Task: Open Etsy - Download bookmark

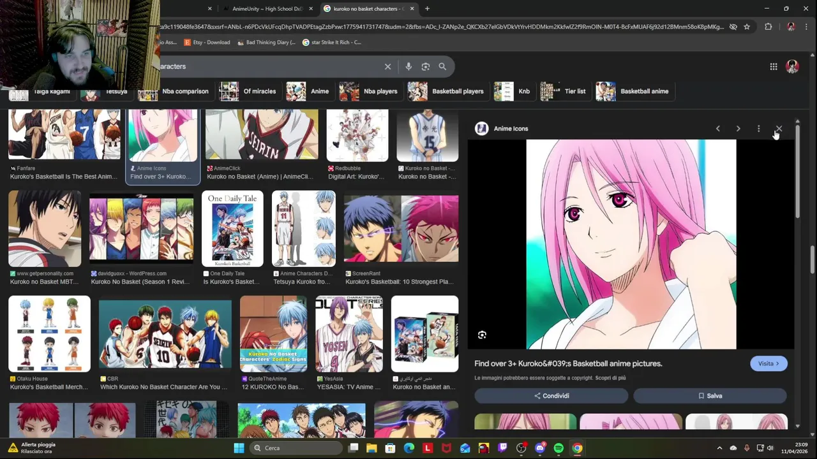Action: coord(207,42)
